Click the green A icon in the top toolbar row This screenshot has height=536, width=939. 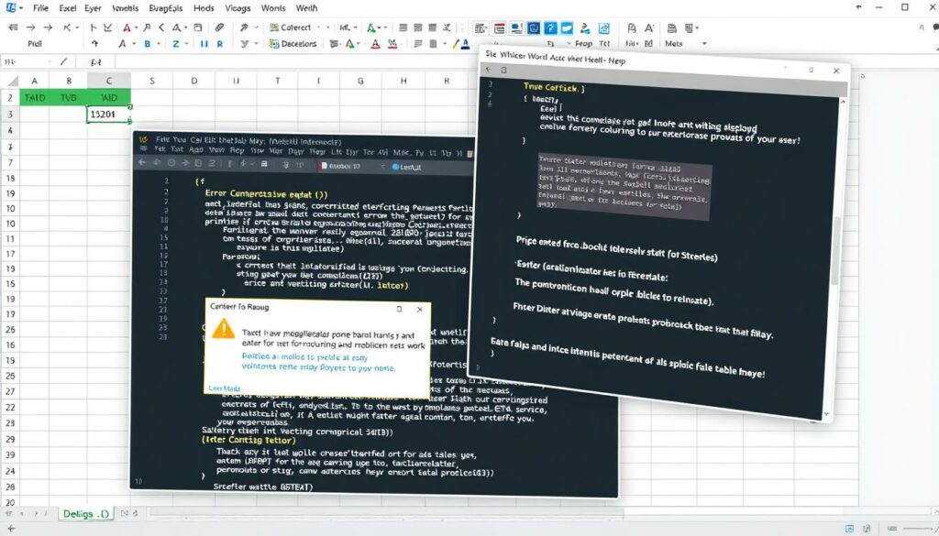pos(371,27)
